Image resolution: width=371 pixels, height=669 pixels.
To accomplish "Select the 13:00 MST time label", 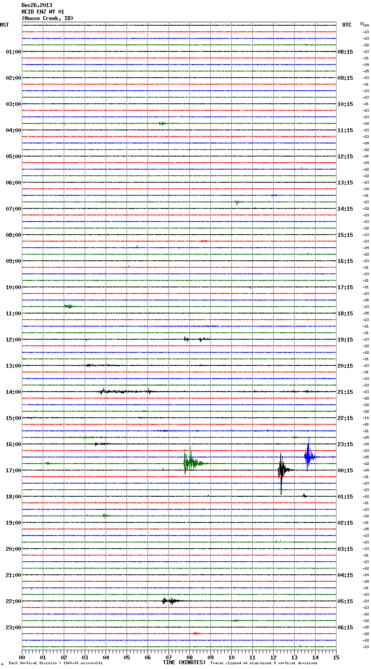I will [x=13, y=366].
